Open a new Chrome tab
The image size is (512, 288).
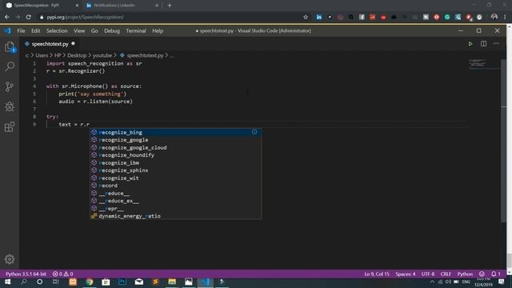tap(170, 6)
